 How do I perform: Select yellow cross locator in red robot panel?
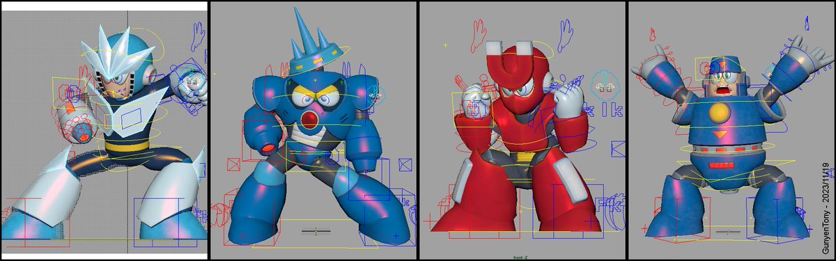pyautogui.click(x=445, y=45)
